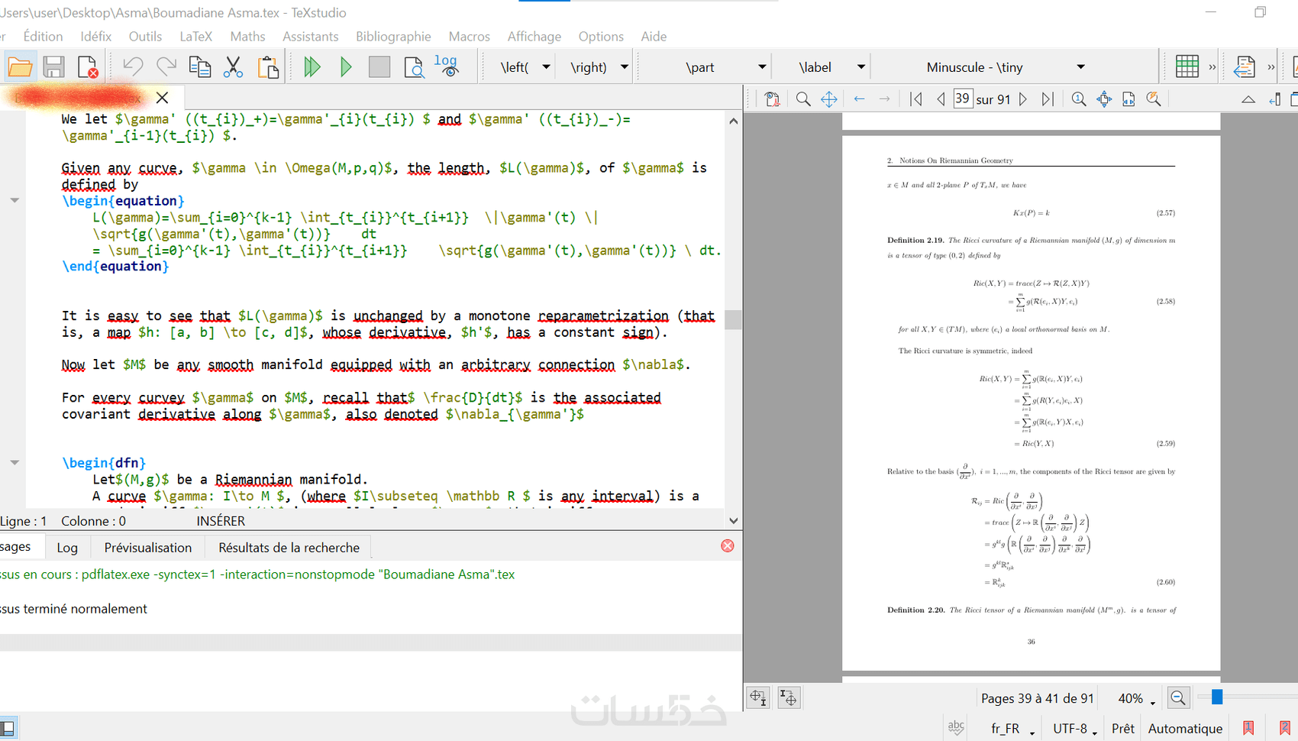Screen dimensions: 1298x741
Task: Open the Assistants menu
Action: pos(310,36)
